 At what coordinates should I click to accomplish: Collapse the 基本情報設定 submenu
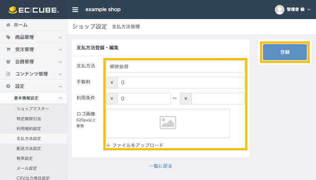click(60, 98)
